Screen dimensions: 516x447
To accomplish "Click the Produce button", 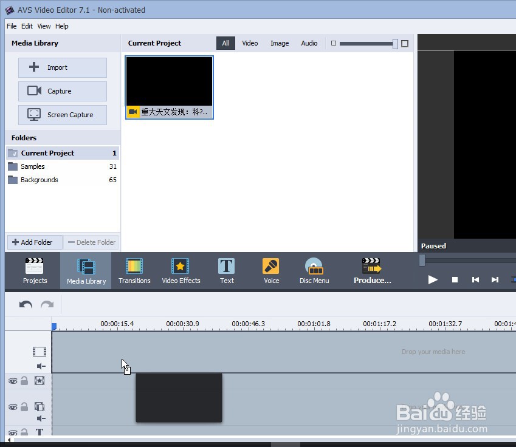I will [372, 271].
